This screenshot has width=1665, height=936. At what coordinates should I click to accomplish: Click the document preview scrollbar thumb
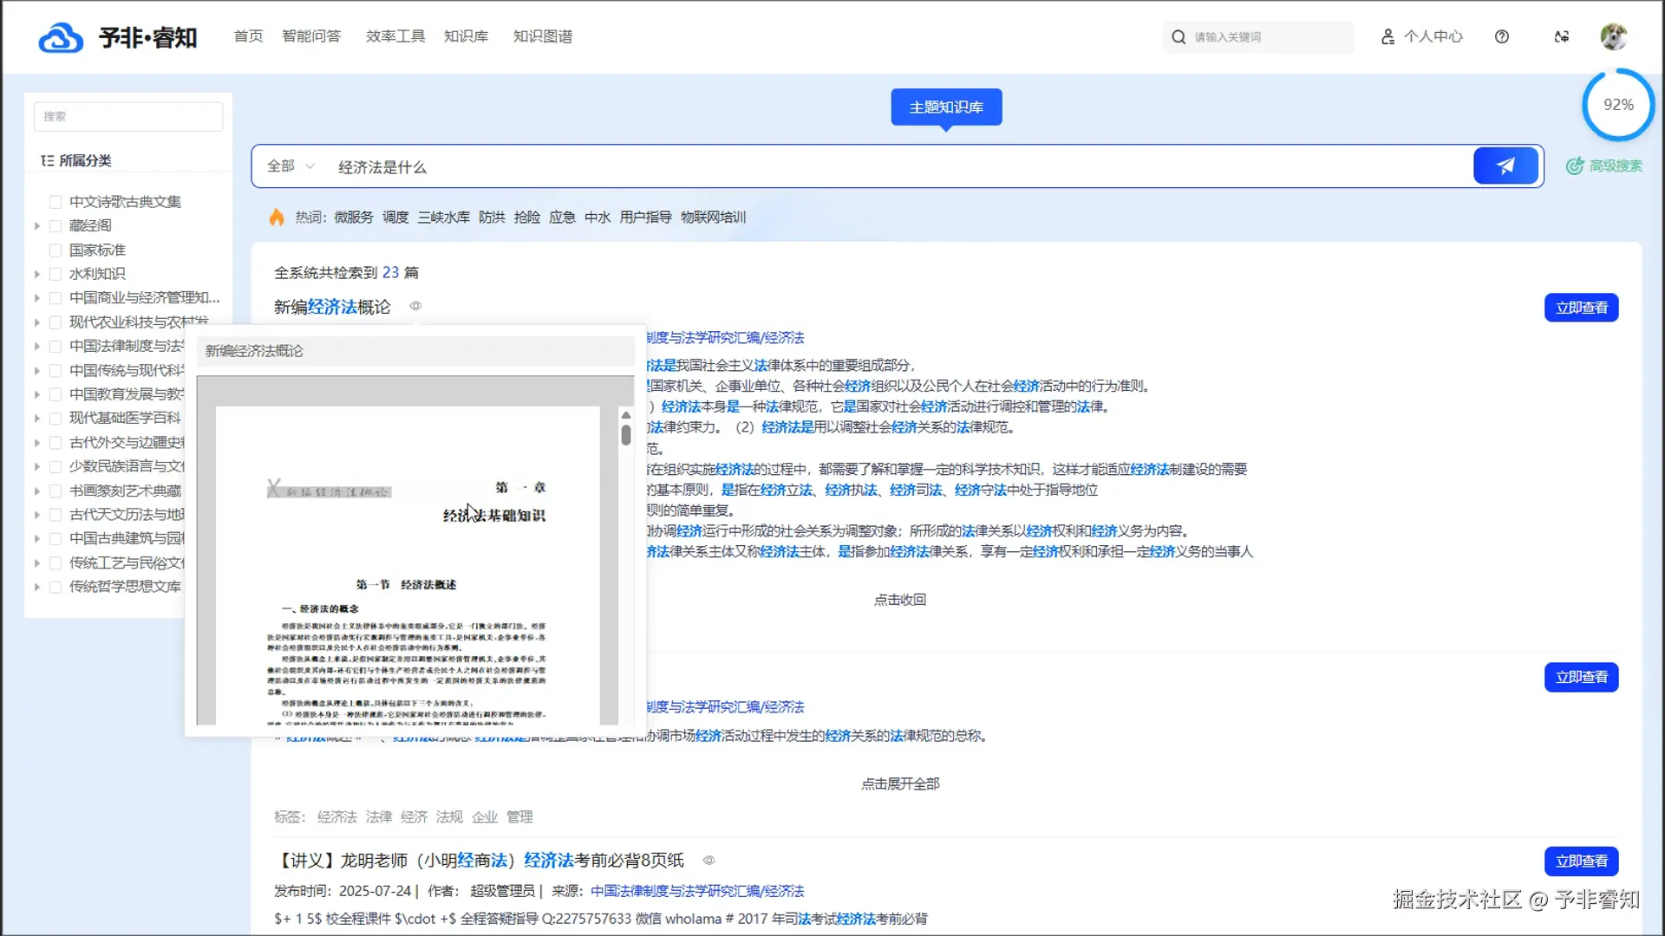pos(626,434)
